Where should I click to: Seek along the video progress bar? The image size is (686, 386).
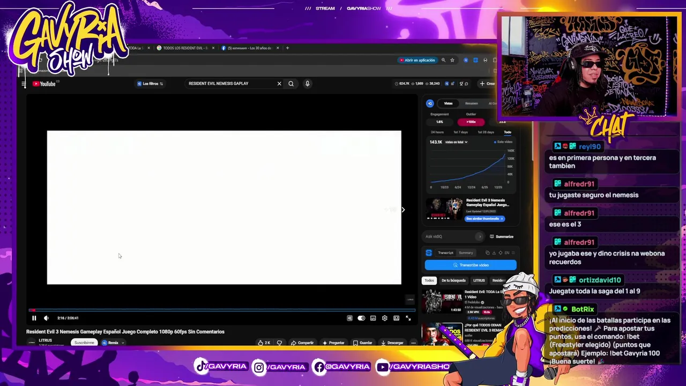222,310
